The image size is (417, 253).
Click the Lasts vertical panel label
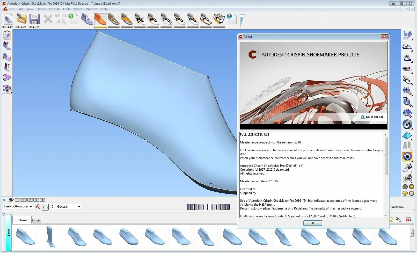pyautogui.click(x=9, y=232)
